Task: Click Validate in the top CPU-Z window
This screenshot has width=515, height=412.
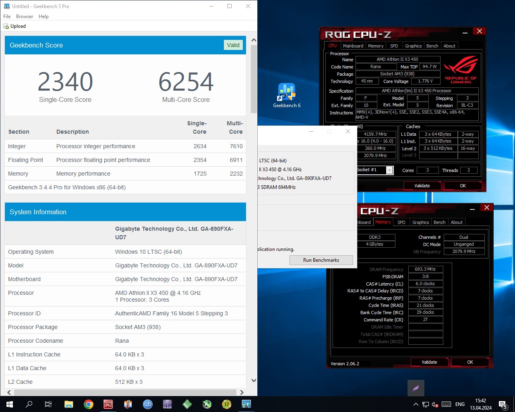Action: 422,186
